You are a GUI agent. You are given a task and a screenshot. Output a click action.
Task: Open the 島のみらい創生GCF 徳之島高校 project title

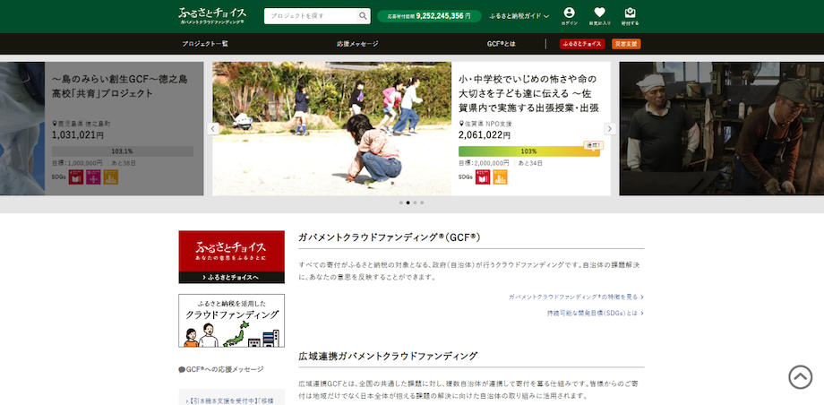coord(120,86)
